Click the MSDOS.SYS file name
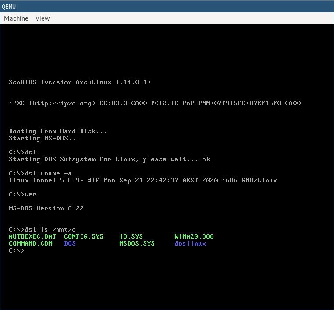The image size is (334, 310). point(137,243)
